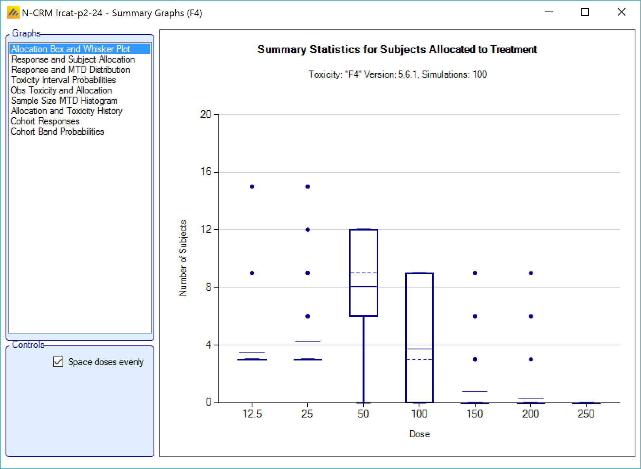Click the N-CRM app icon in title bar
This screenshot has height=469, width=641.
point(13,13)
